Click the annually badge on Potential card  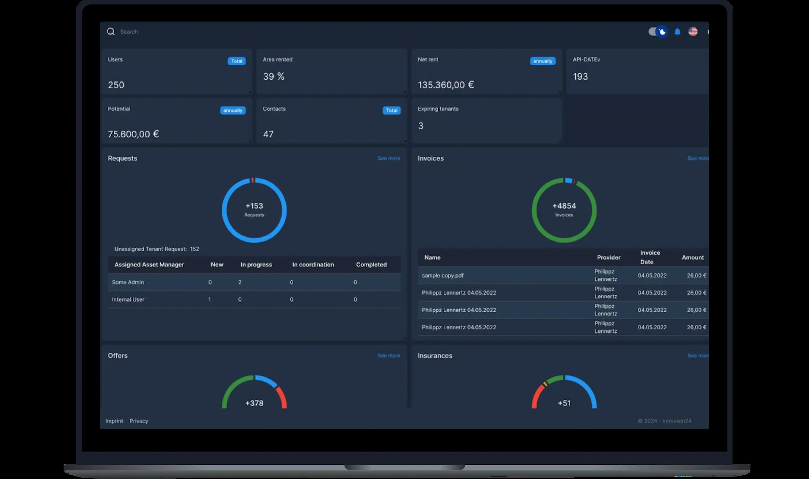pos(233,110)
